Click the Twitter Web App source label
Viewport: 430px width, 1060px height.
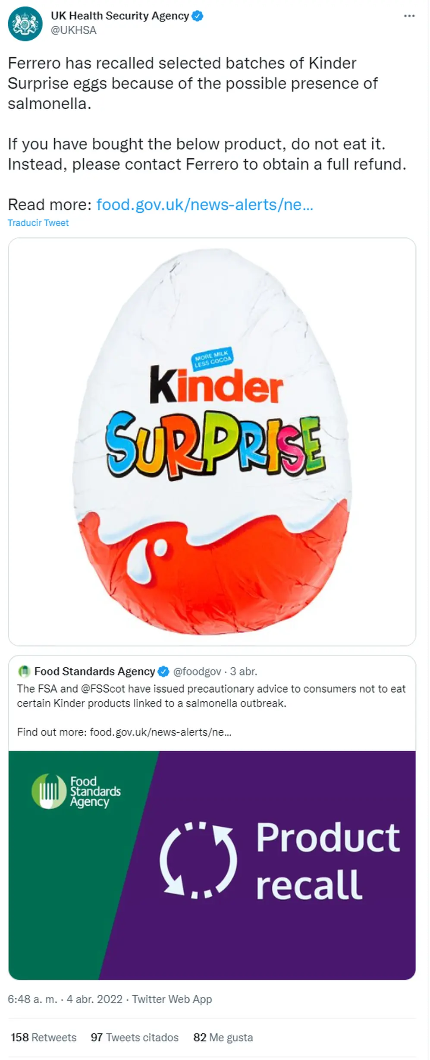click(x=172, y=999)
